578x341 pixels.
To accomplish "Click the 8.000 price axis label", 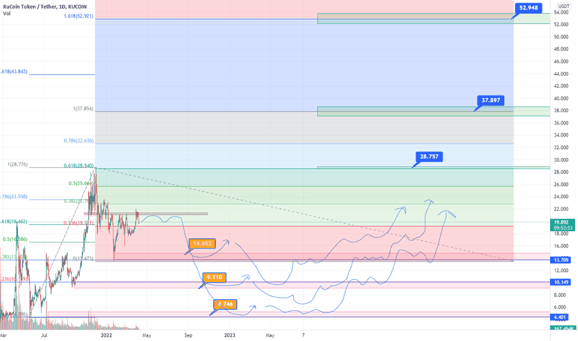I will click(x=561, y=295).
